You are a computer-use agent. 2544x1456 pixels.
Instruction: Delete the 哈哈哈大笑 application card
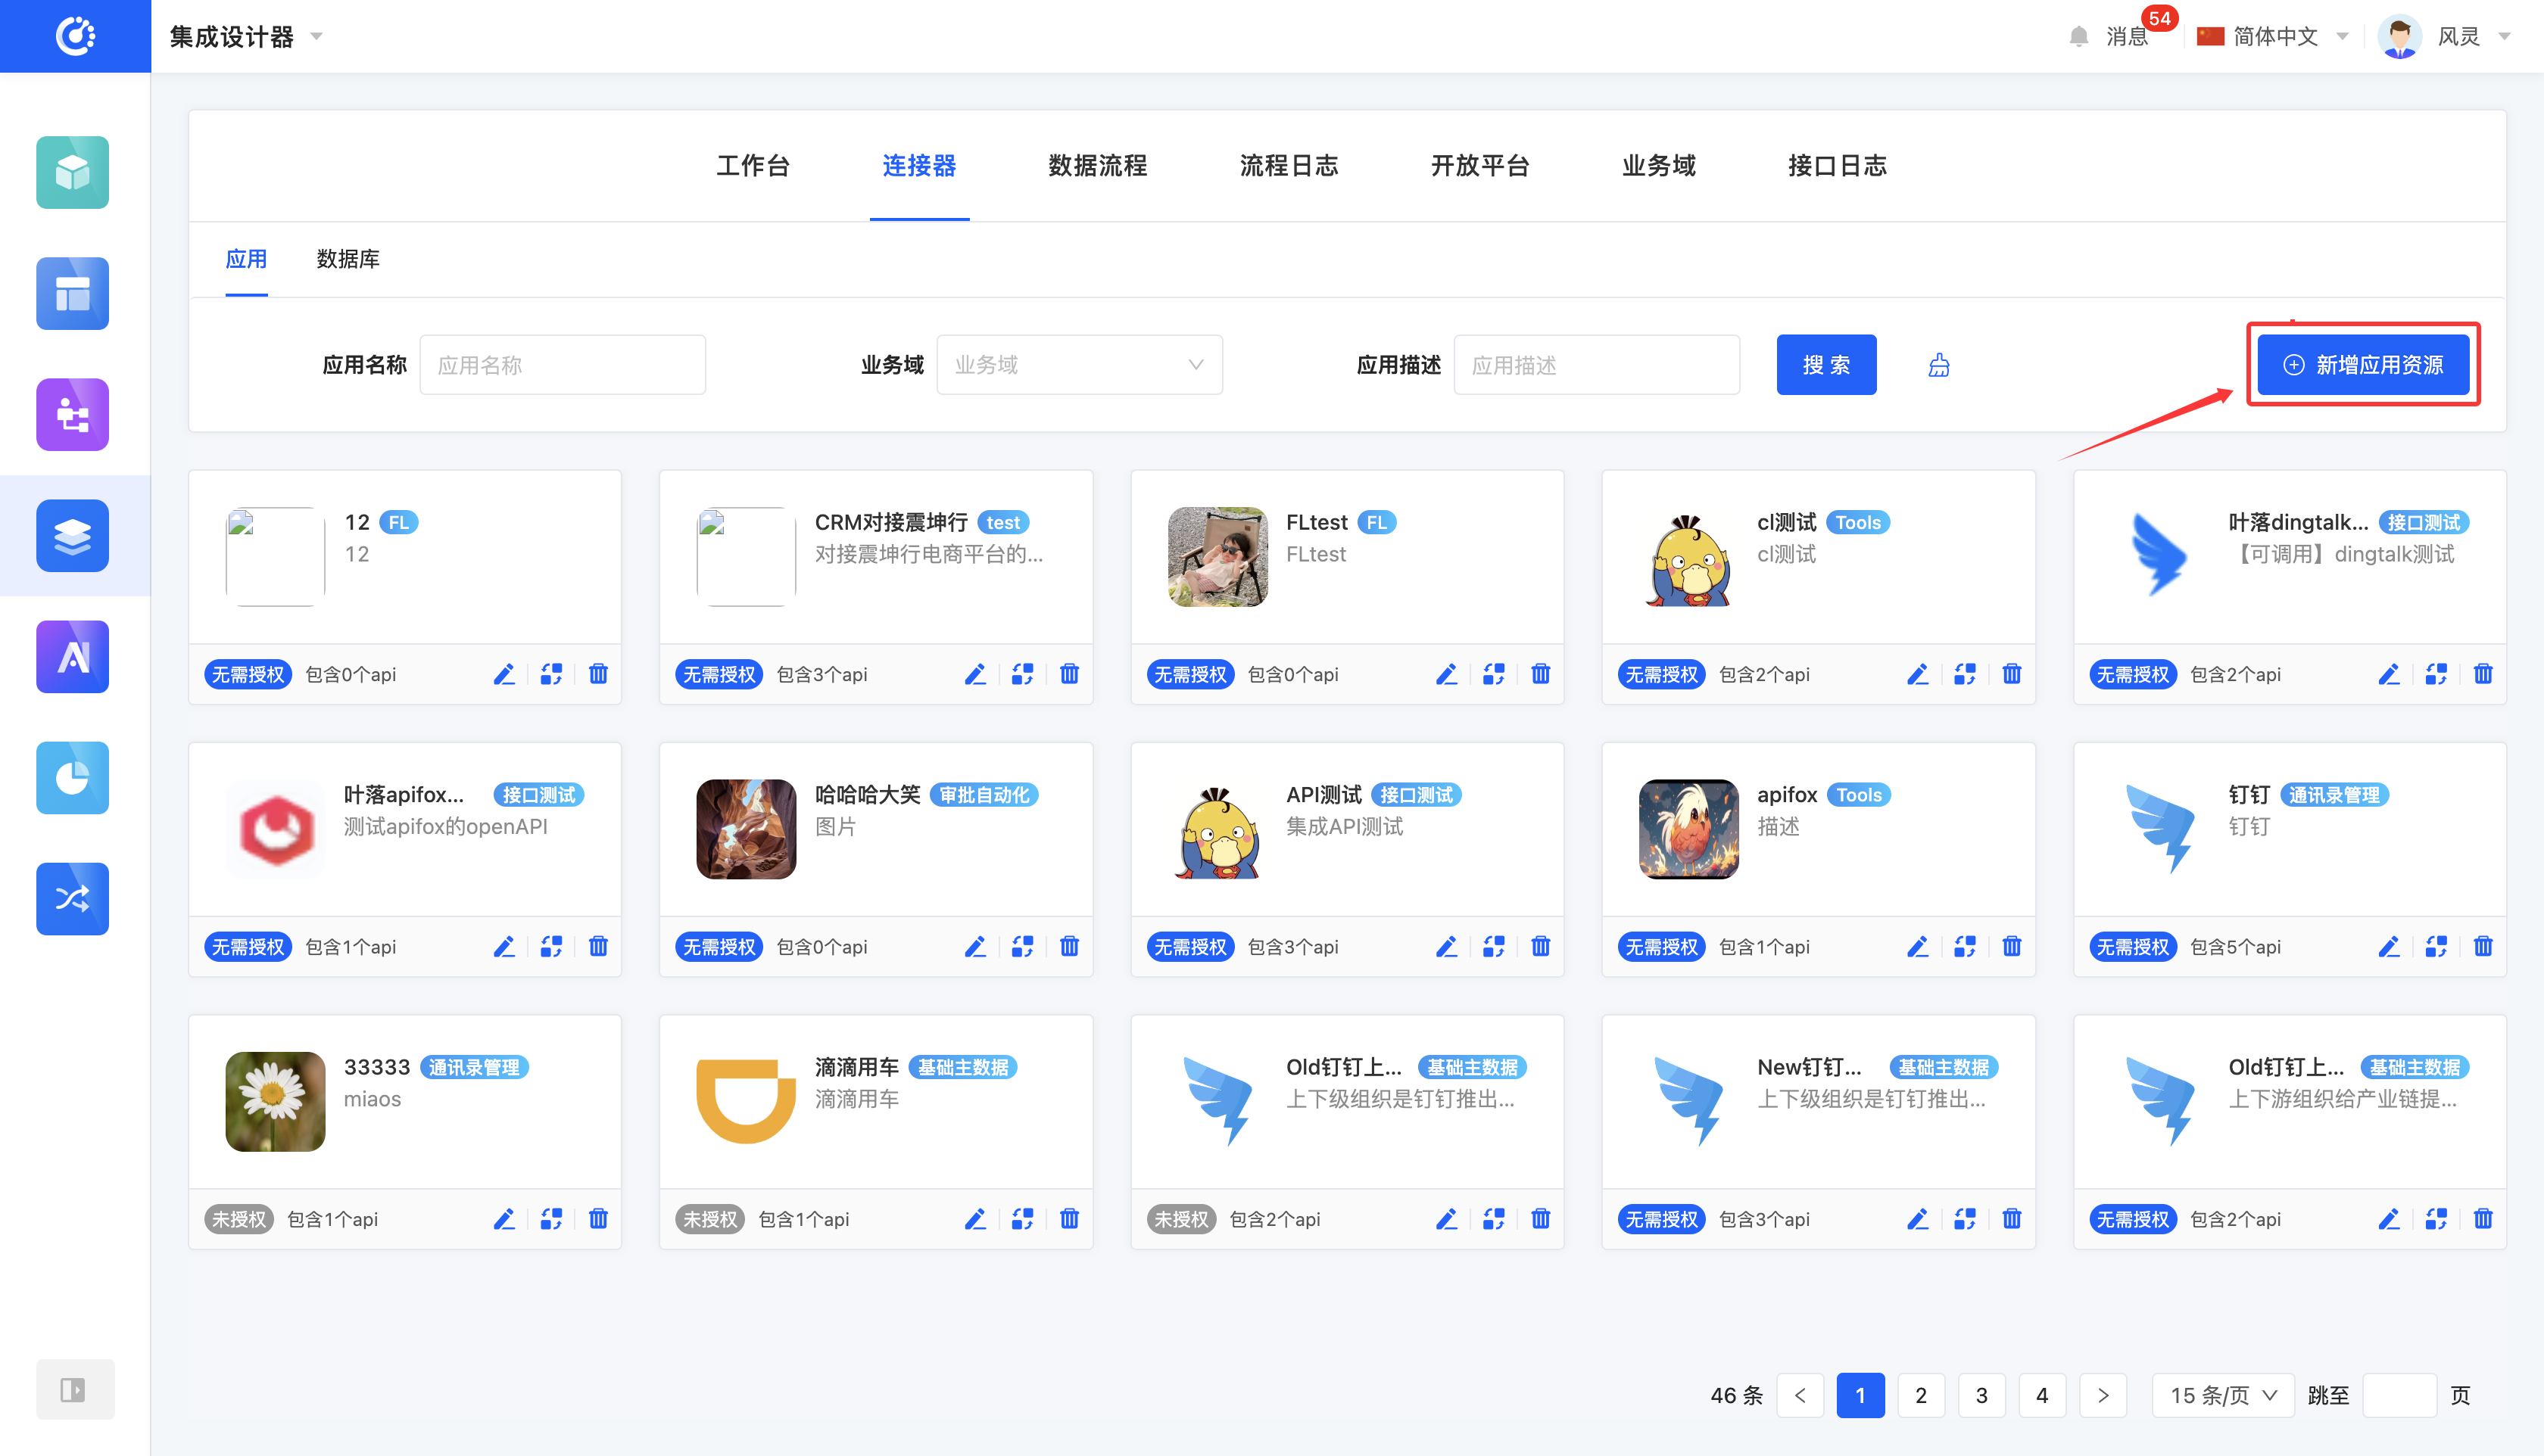tap(1068, 947)
